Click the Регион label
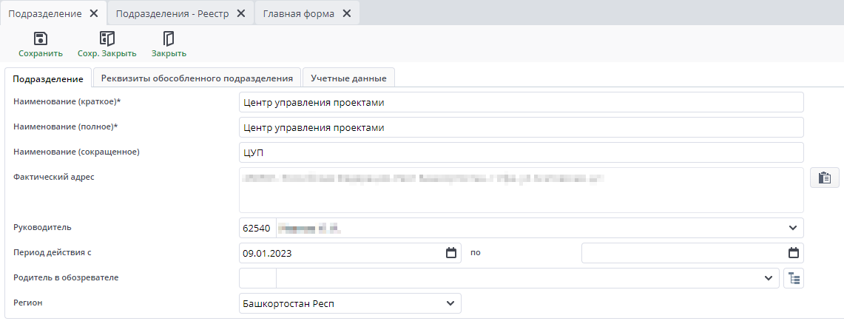This screenshot has height=324, width=844. point(27,303)
